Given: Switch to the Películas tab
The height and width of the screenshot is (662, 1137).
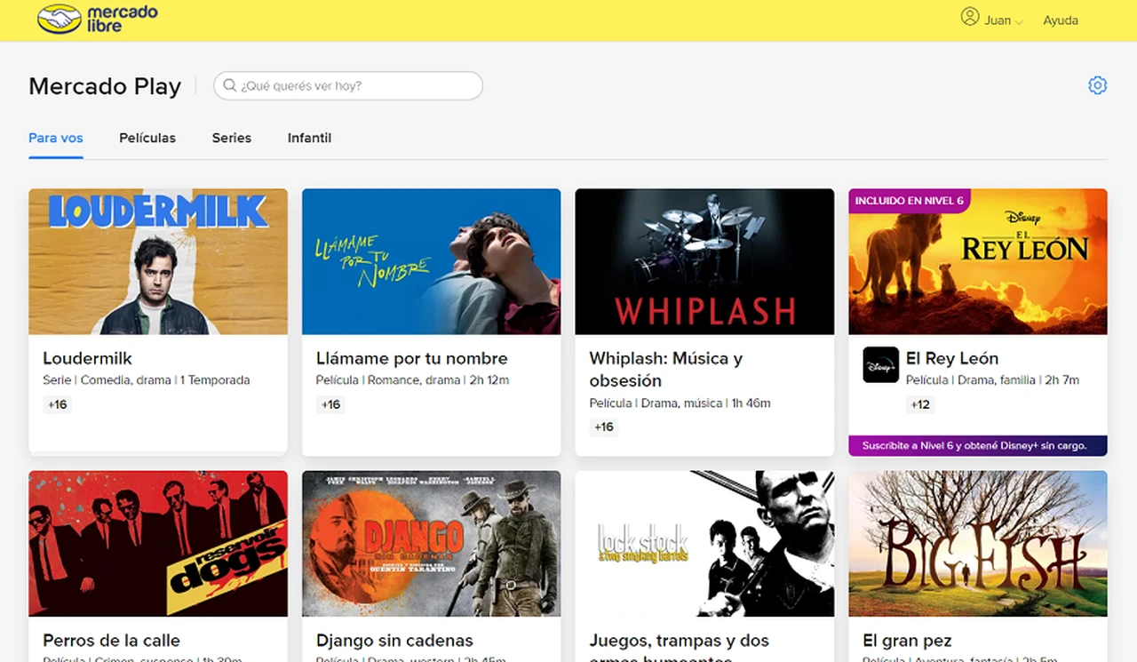Looking at the screenshot, I should [x=147, y=138].
